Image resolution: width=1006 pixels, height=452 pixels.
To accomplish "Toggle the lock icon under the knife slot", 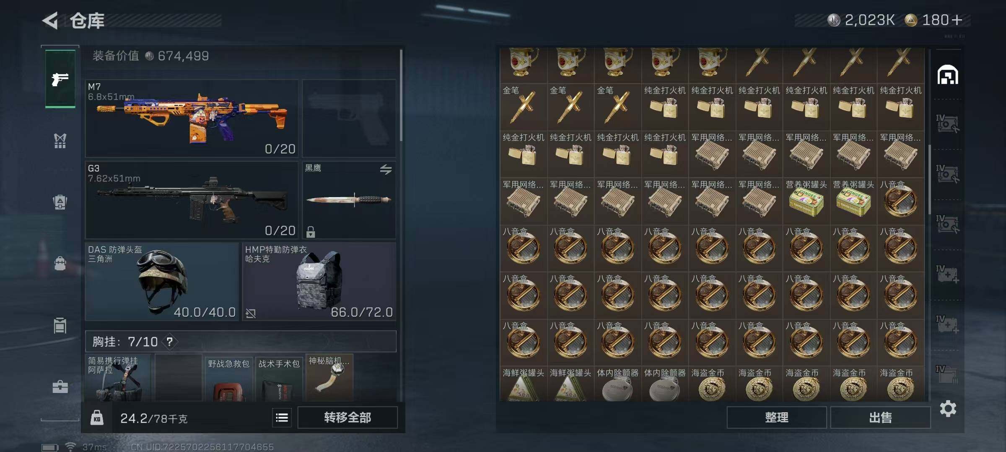I will click(x=311, y=231).
